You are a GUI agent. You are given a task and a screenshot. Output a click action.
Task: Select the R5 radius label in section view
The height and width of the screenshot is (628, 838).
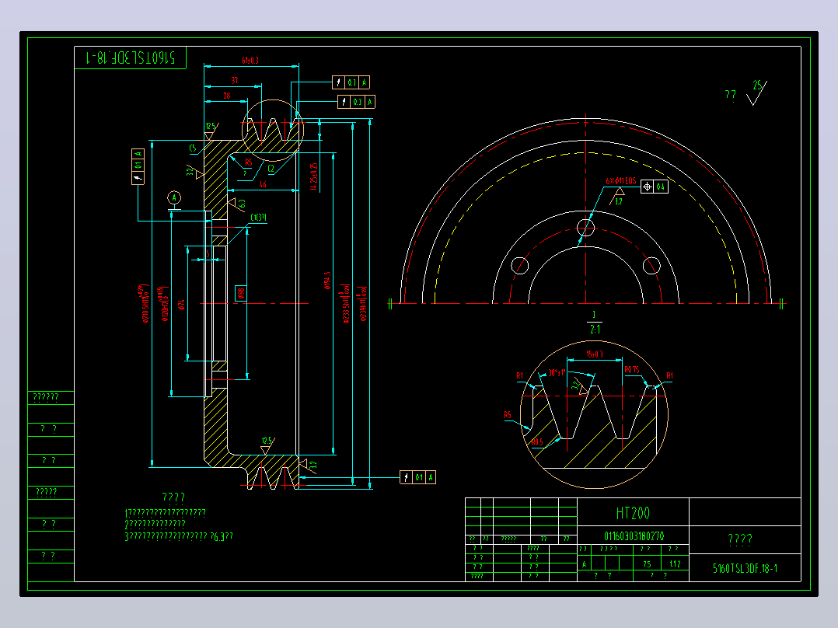coord(248,162)
